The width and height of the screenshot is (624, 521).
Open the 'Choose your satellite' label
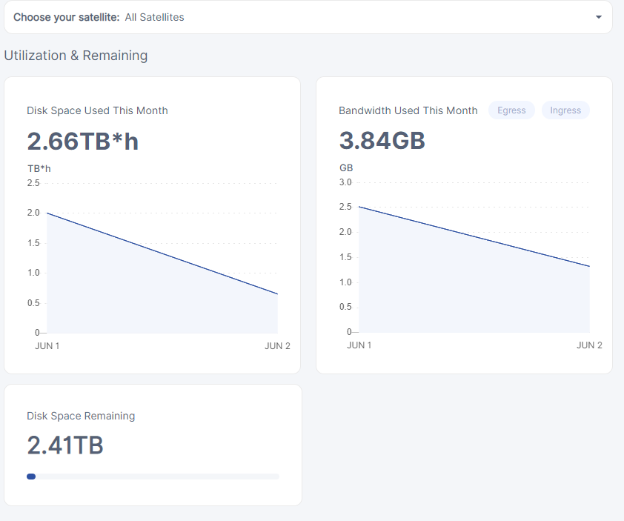click(x=66, y=17)
